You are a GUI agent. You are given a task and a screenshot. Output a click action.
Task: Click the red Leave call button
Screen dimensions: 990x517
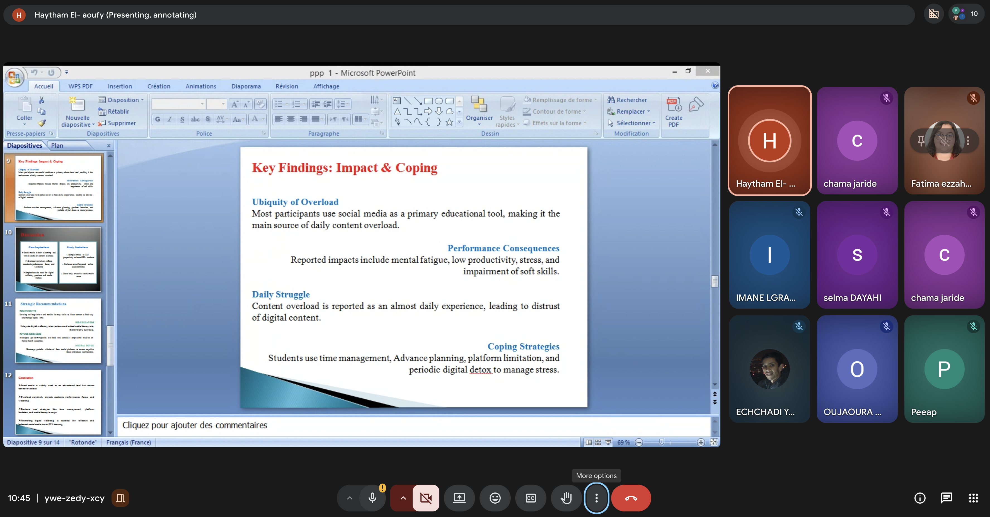(631, 498)
